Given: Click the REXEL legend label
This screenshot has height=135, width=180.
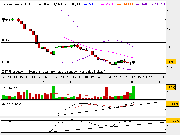Looking at the screenshot, I should click(26, 4).
